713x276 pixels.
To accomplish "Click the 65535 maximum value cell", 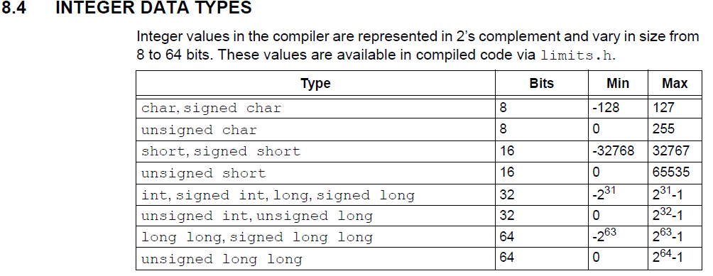I will pyautogui.click(x=675, y=173).
